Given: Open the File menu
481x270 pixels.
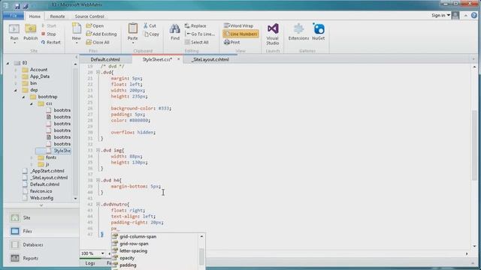Looking at the screenshot, I should [14, 16].
